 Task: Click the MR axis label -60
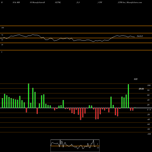[x=148, y=124]
